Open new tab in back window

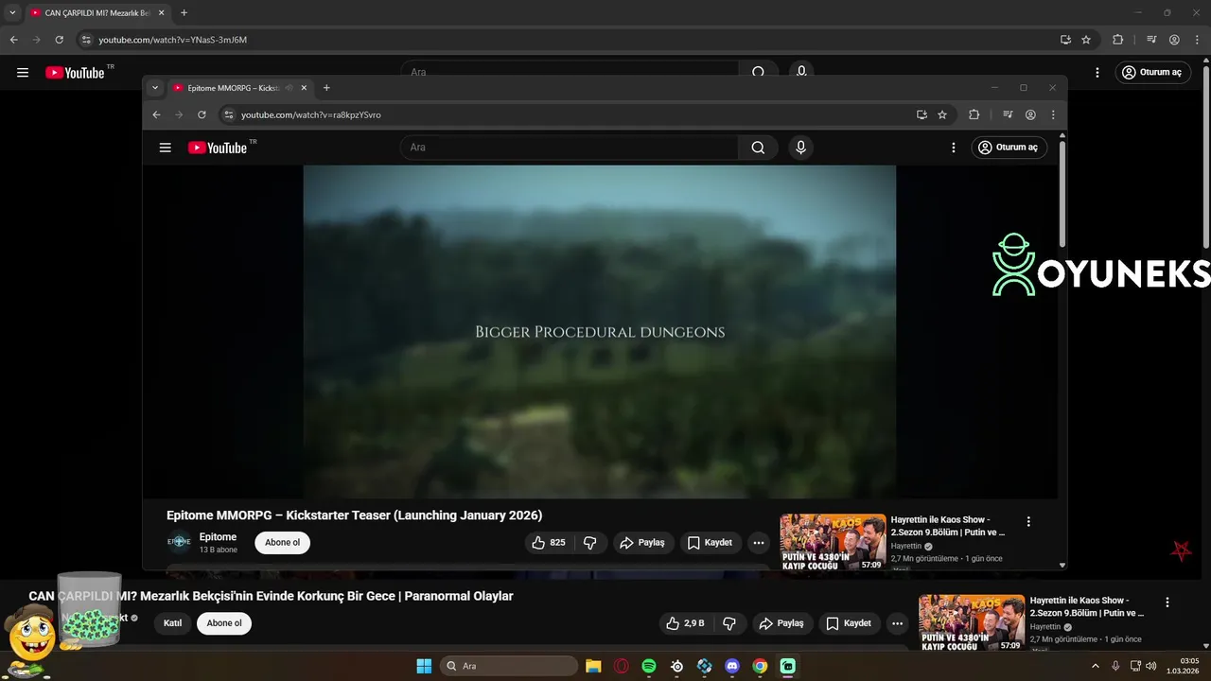tap(184, 13)
